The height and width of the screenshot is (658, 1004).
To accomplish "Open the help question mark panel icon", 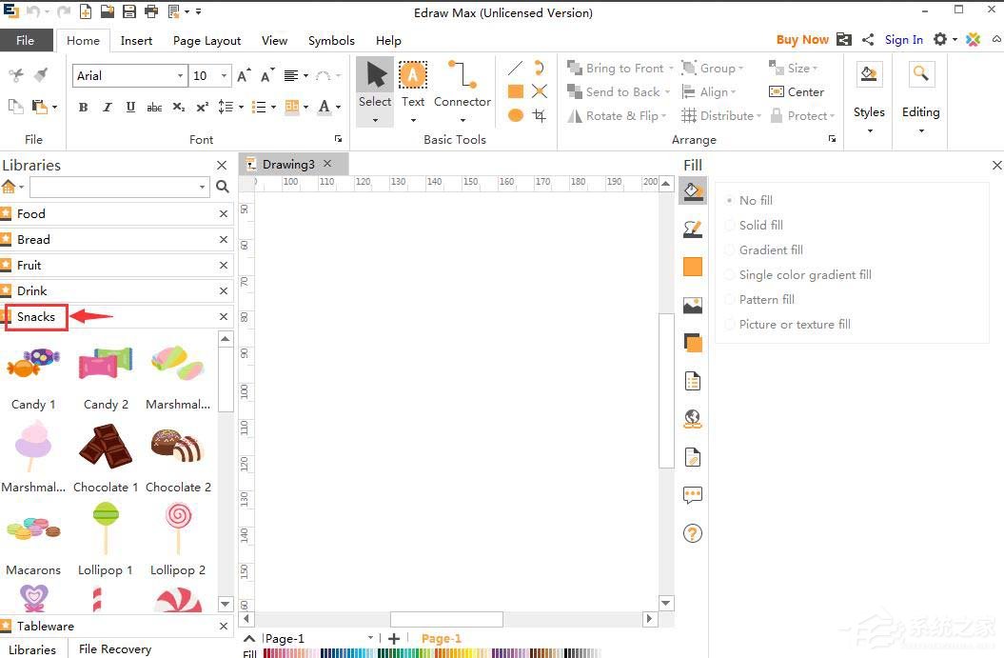I will coord(693,533).
